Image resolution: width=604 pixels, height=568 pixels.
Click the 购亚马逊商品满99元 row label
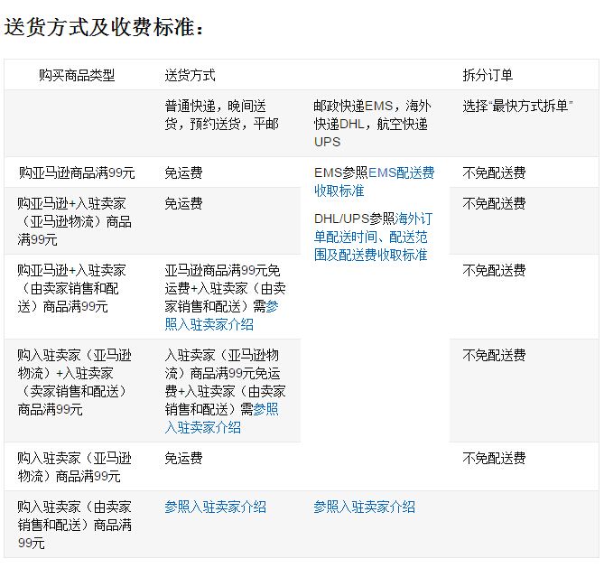pyautogui.click(x=77, y=172)
